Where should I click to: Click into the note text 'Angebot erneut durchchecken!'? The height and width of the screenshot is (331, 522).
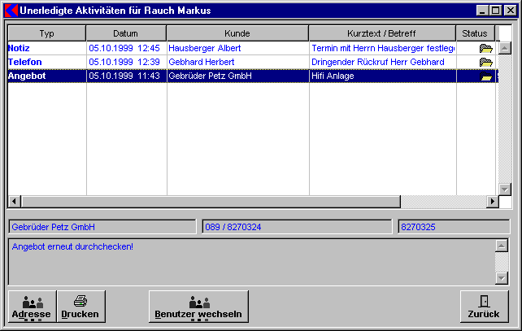(73, 246)
